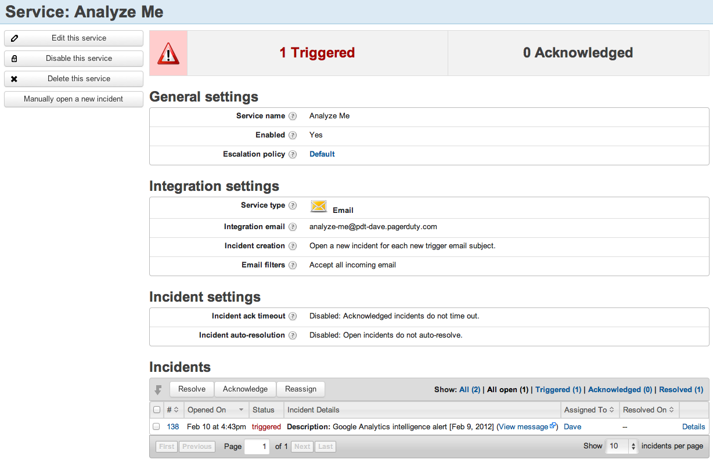The width and height of the screenshot is (713, 467).
Task: Filter incident list to Resolved (1)
Action: pos(681,390)
